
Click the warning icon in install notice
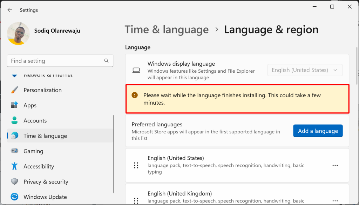point(135,95)
